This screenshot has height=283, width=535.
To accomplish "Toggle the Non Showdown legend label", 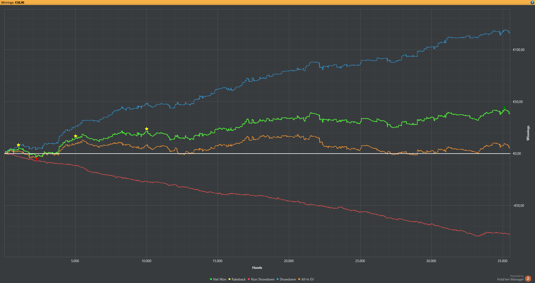I will click(x=263, y=279).
